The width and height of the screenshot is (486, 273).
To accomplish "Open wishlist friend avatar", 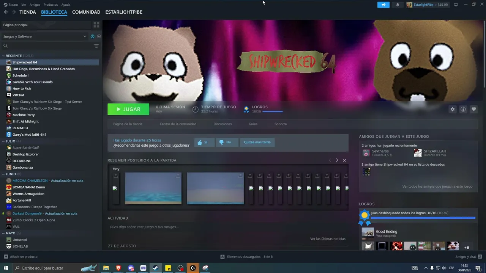I will point(366,172).
